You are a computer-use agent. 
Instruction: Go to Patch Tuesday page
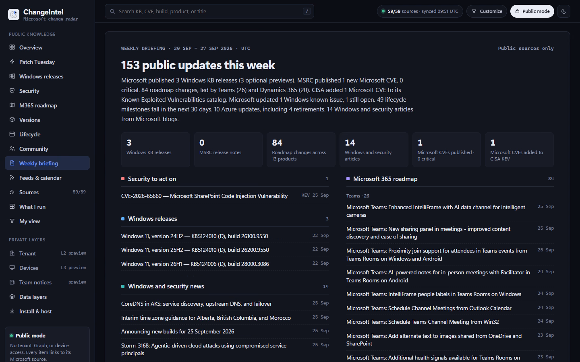coord(47,62)
